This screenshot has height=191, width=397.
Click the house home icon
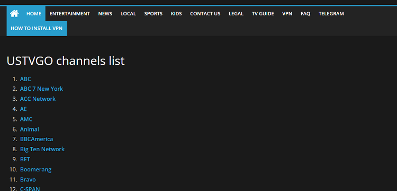tap(14, 13)
